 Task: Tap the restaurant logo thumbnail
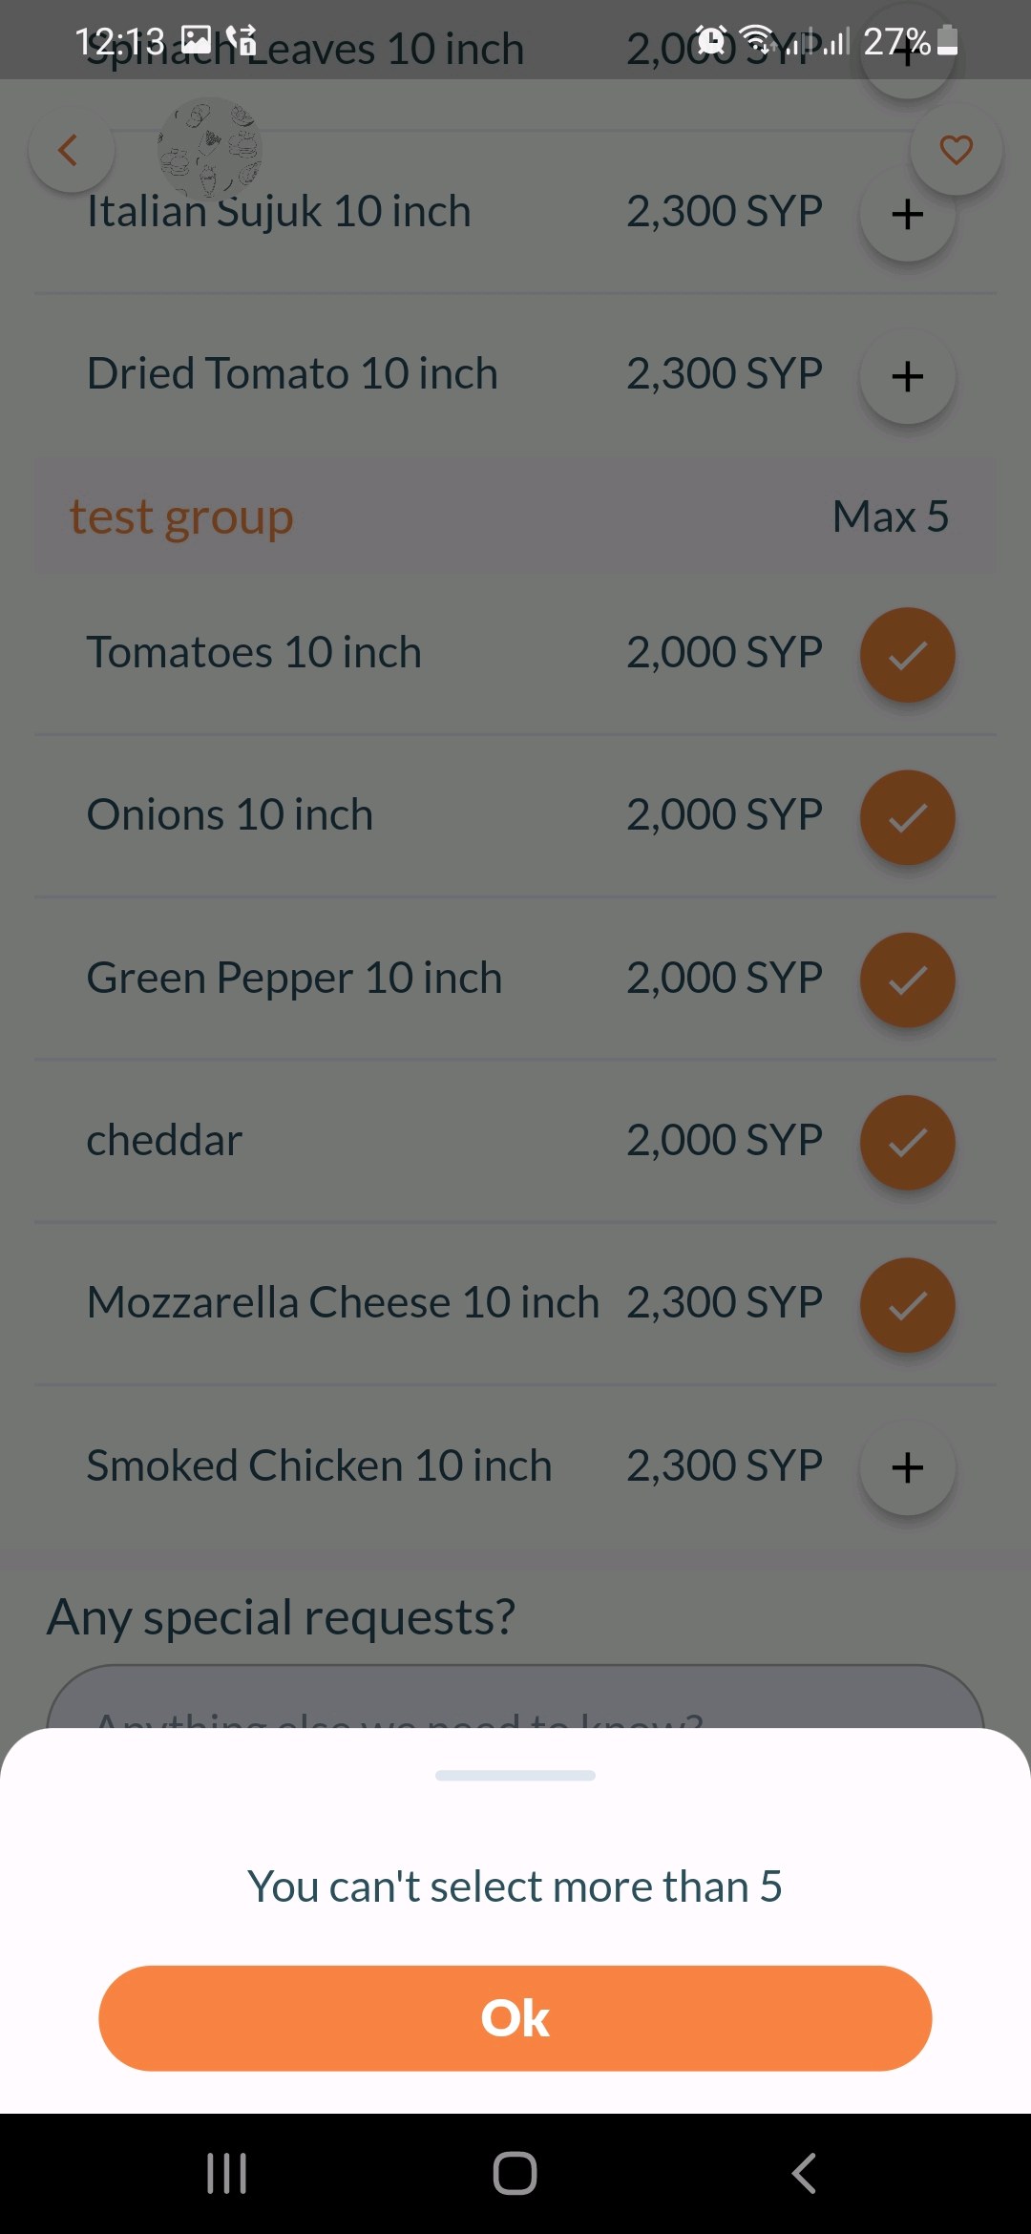point(210,148)
